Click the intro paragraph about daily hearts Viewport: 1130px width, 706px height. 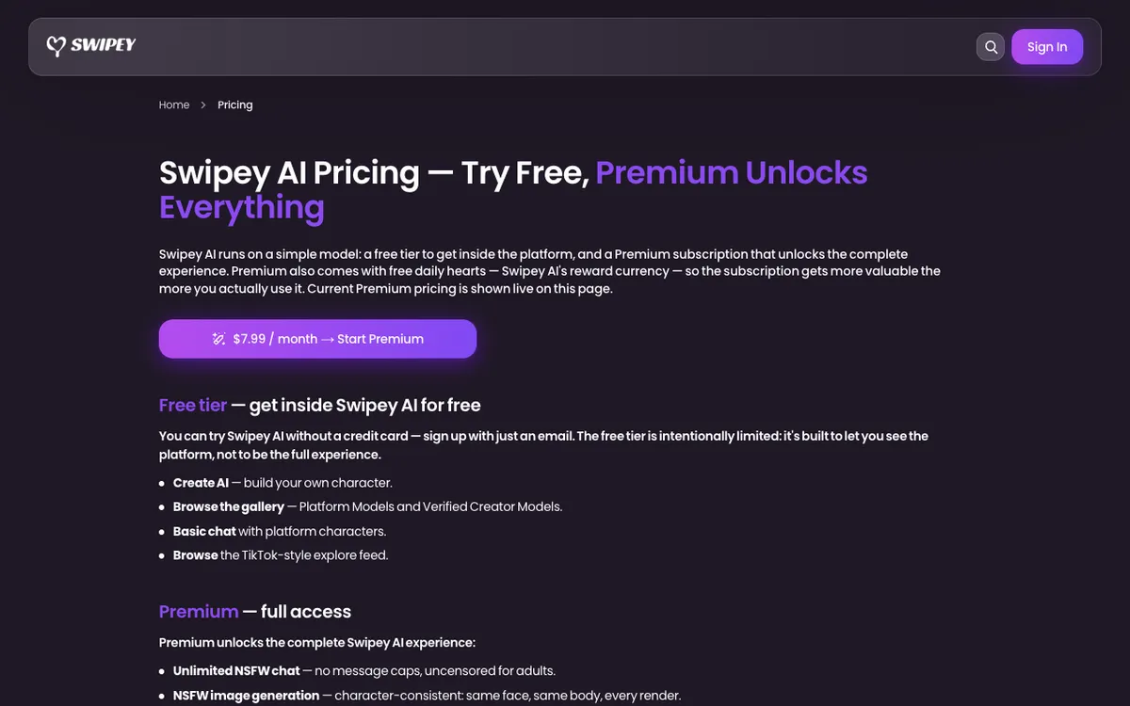[x=550, y=271]
